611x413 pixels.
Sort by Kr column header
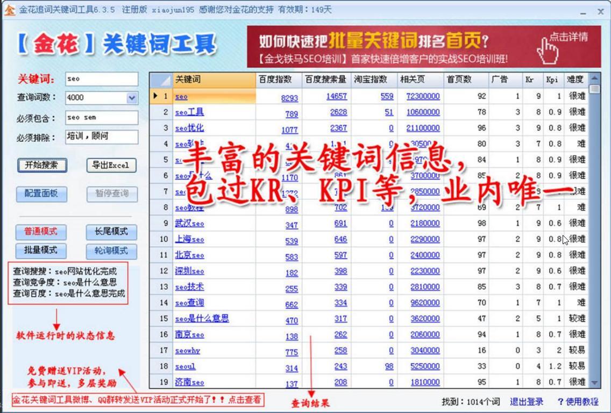(532, 80)
